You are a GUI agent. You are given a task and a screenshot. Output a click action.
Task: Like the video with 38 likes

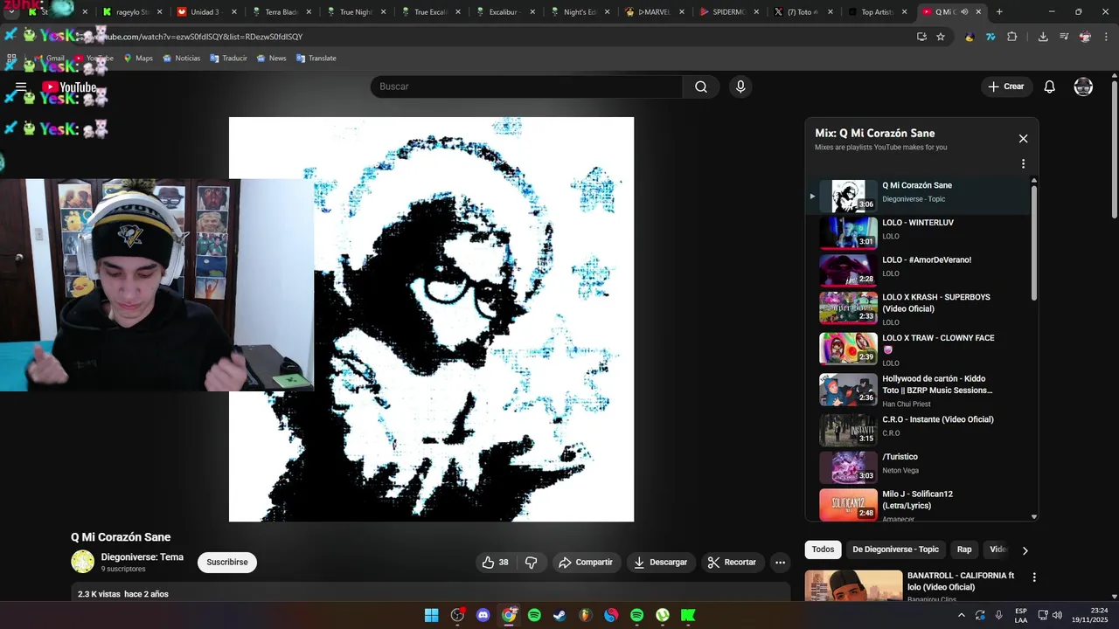496,563
